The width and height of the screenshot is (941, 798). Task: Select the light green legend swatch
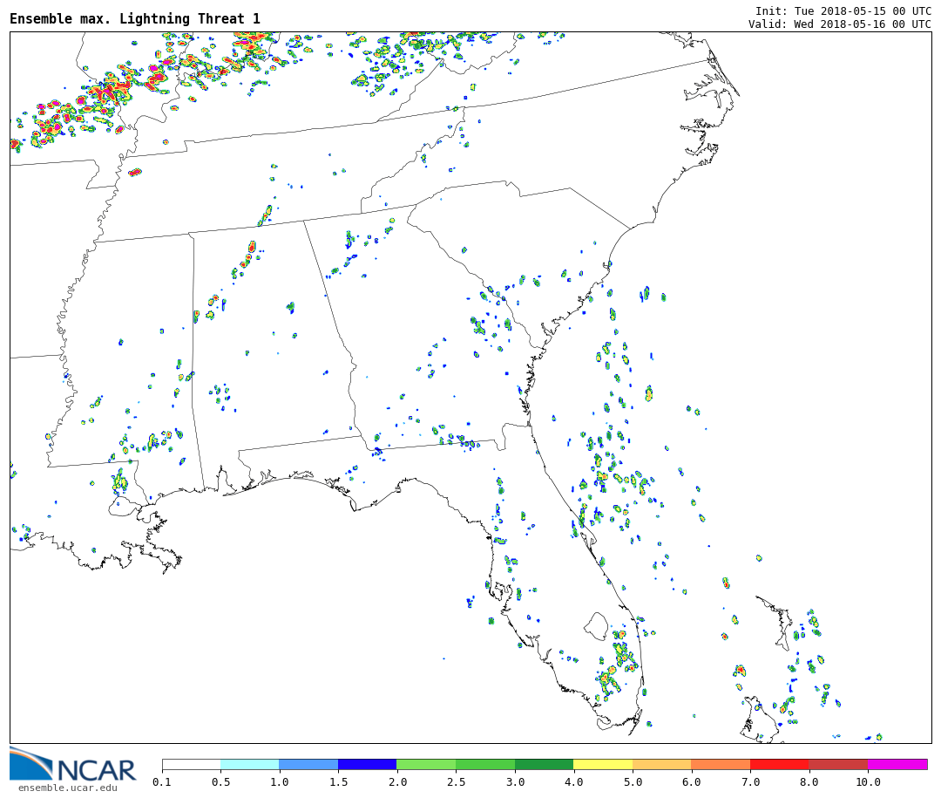(x=427, y=764)
